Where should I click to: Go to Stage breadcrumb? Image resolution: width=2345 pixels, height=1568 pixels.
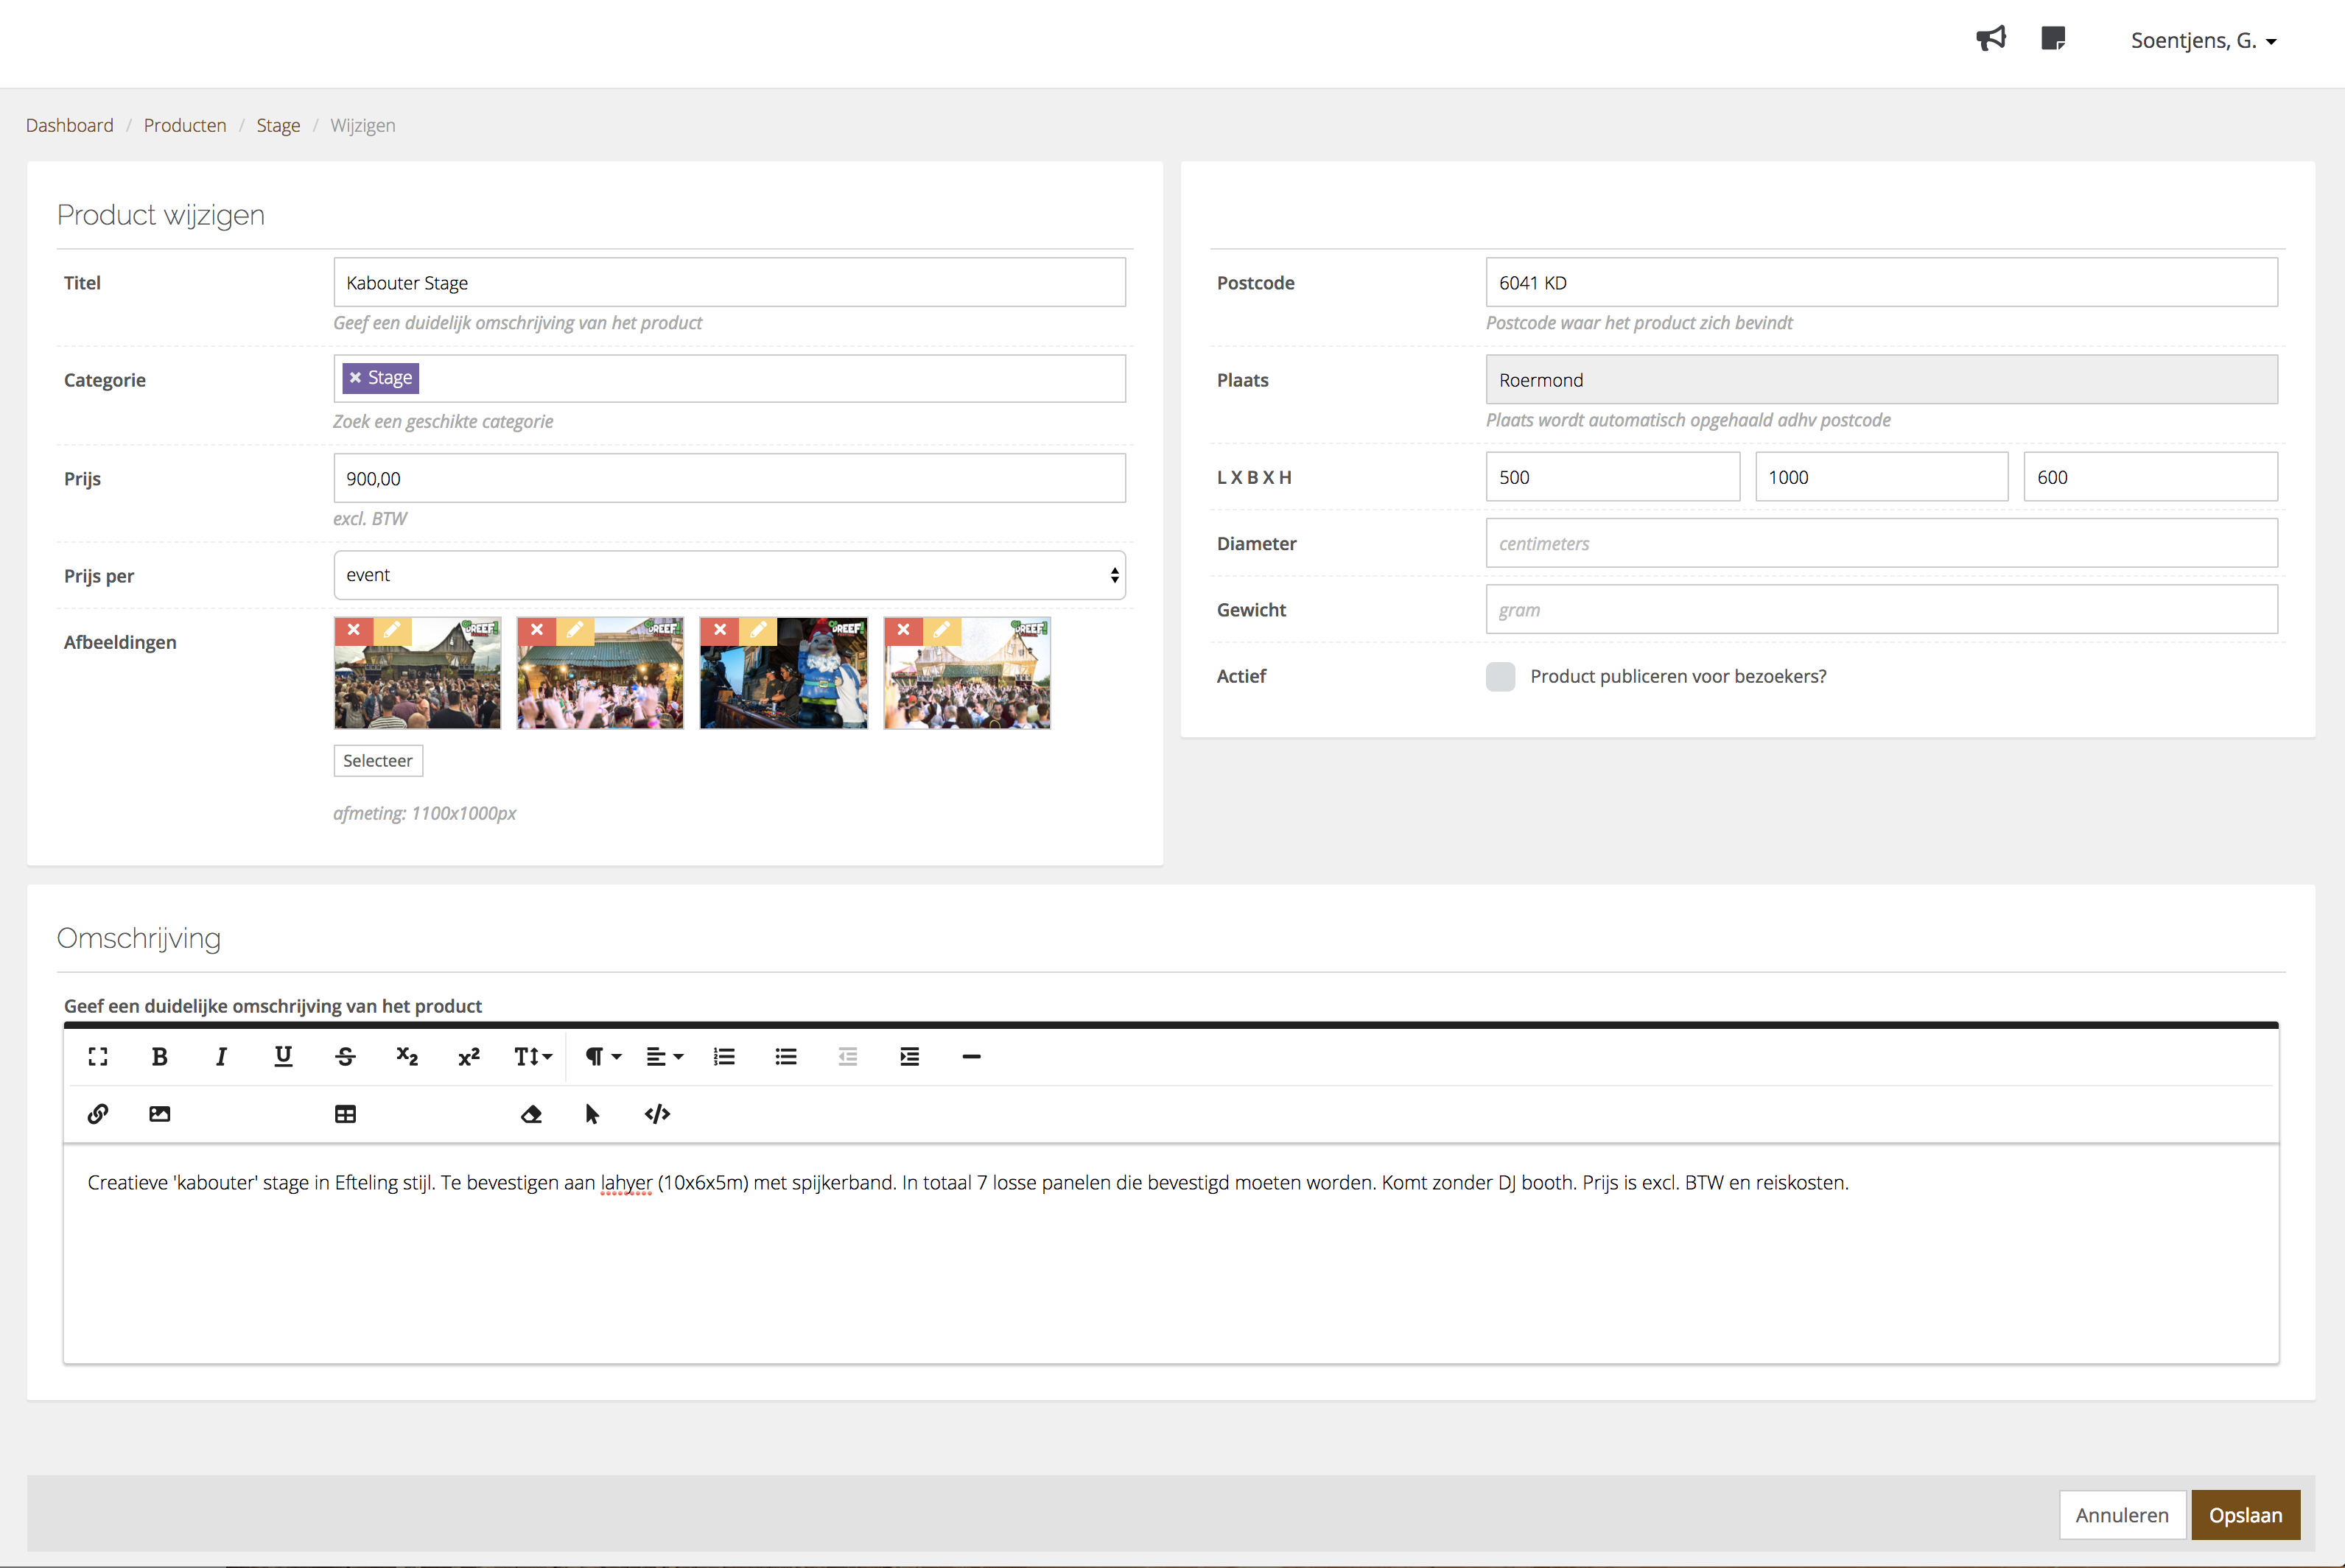[278, 125]
